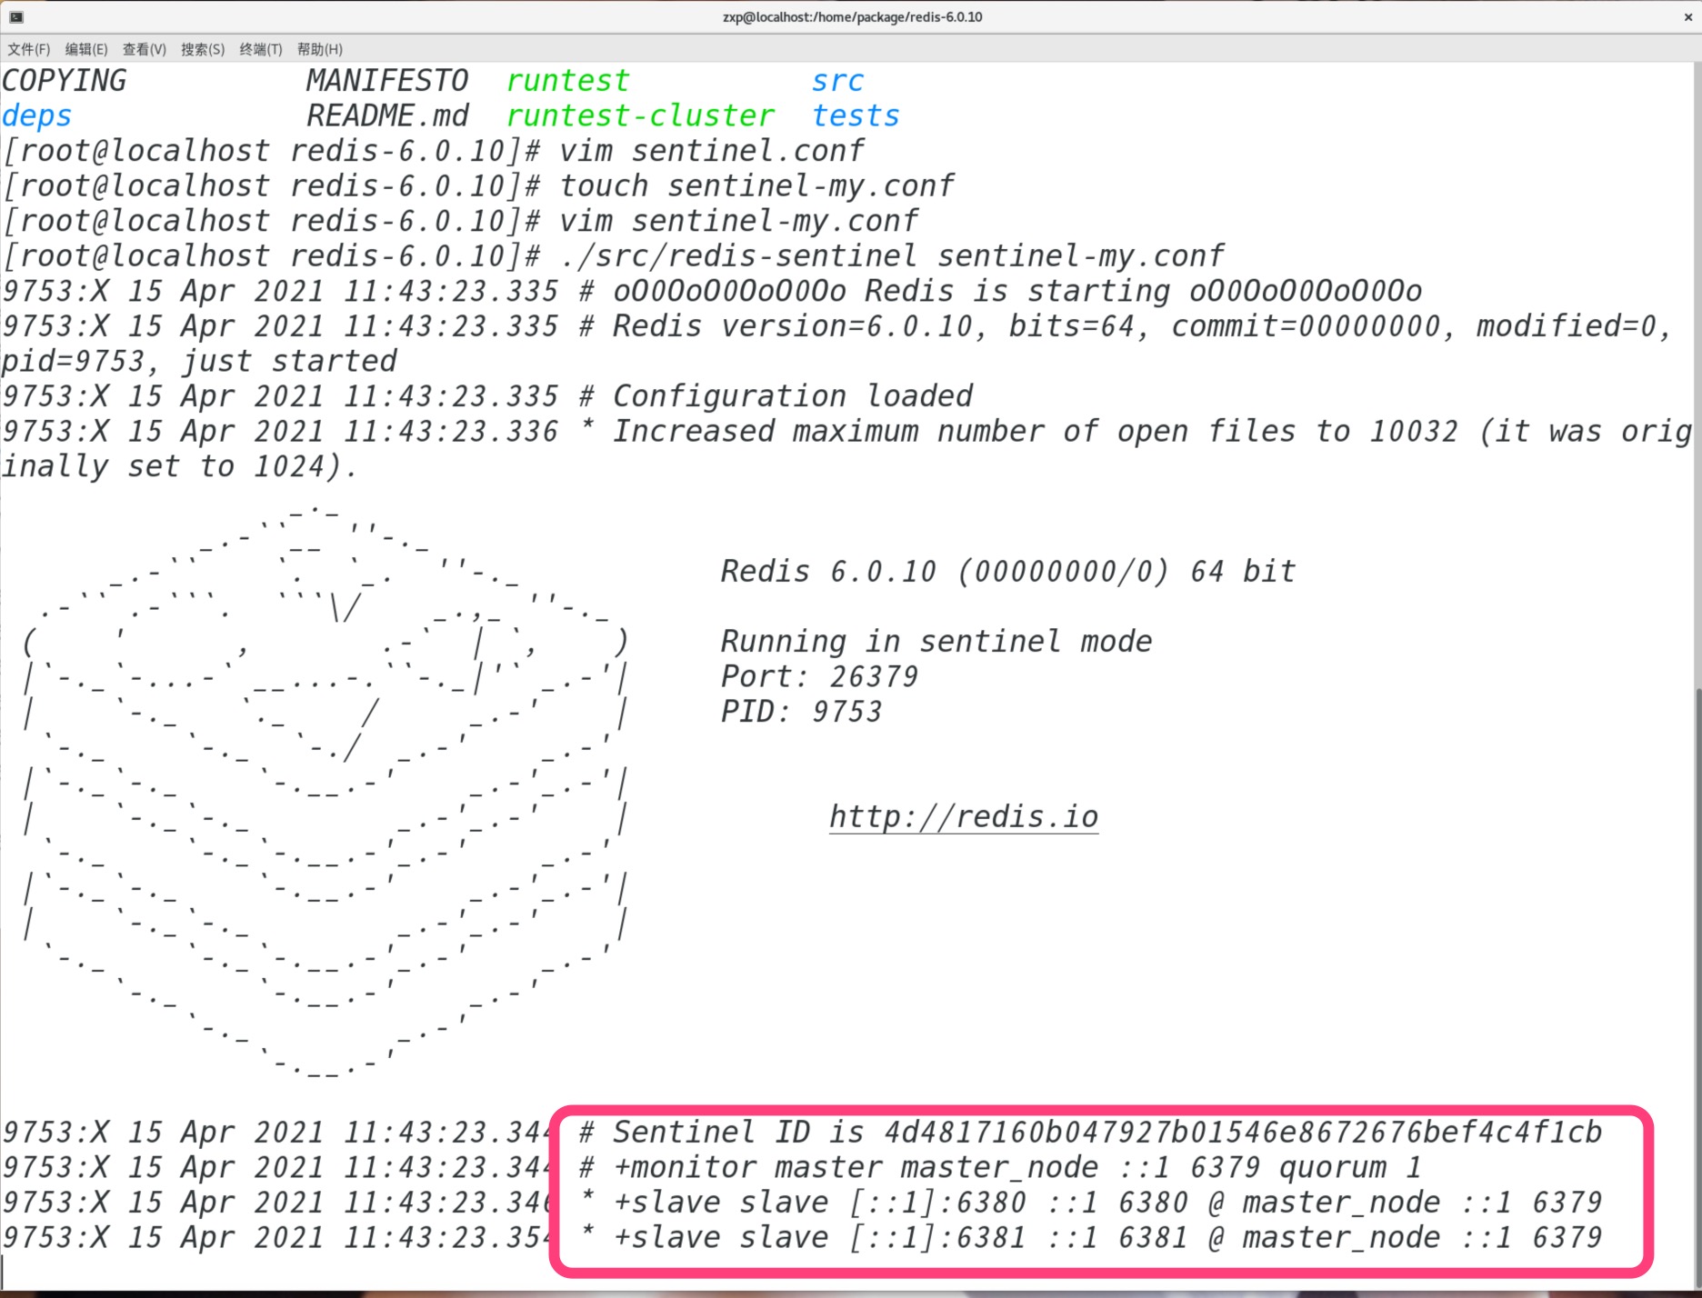Click the 'Redis is starting' log line
This screenshot has width=1702, height=1298.
pyautogui.click(x=712, y=291)
